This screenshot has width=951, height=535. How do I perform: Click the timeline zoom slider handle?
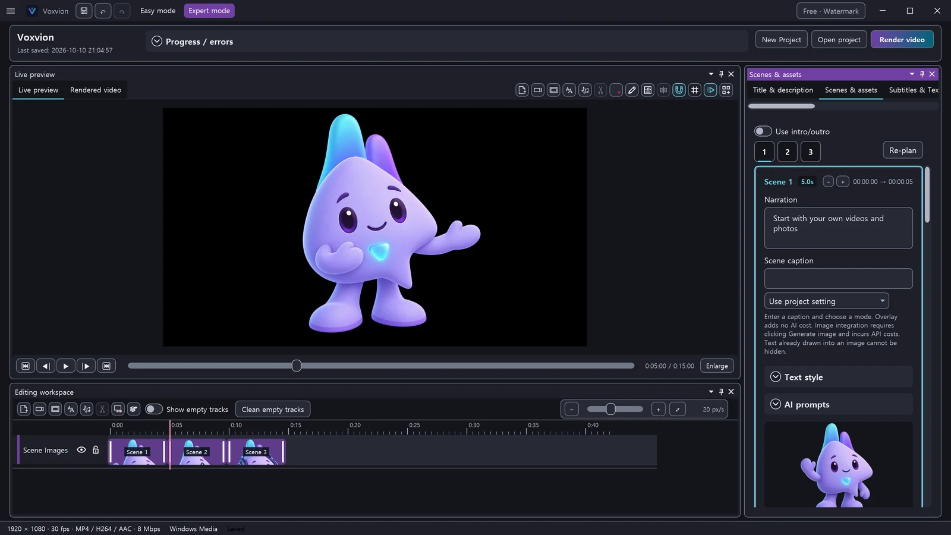[610, 409]
